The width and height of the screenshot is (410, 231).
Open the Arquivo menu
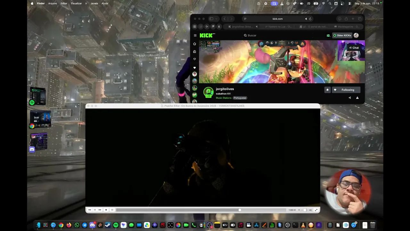(x=53, y=4)
